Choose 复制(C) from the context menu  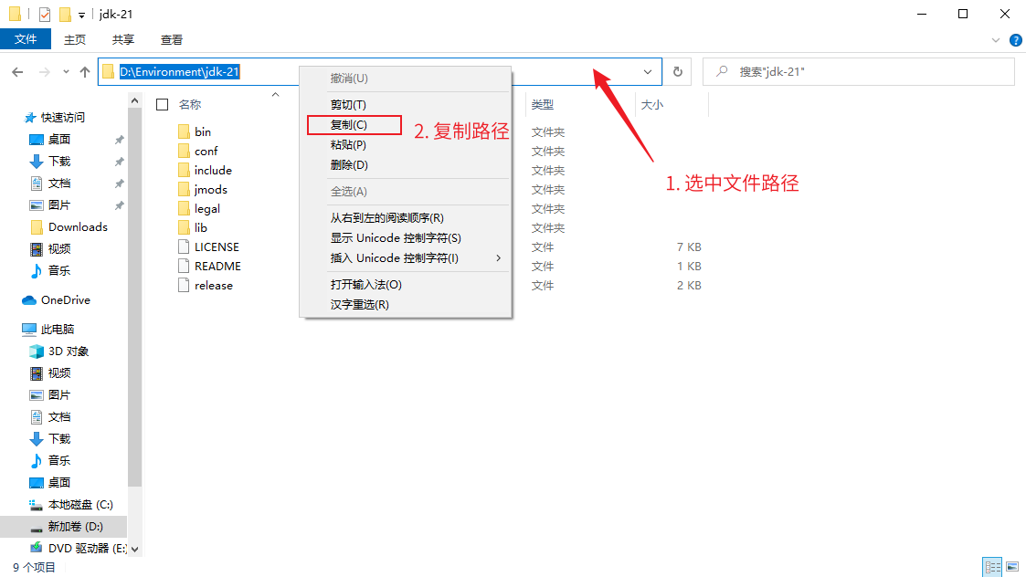click(x=349, y=125)
